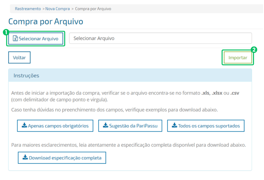Open the Rastreamento breadcrumb link

coord(28,9)
